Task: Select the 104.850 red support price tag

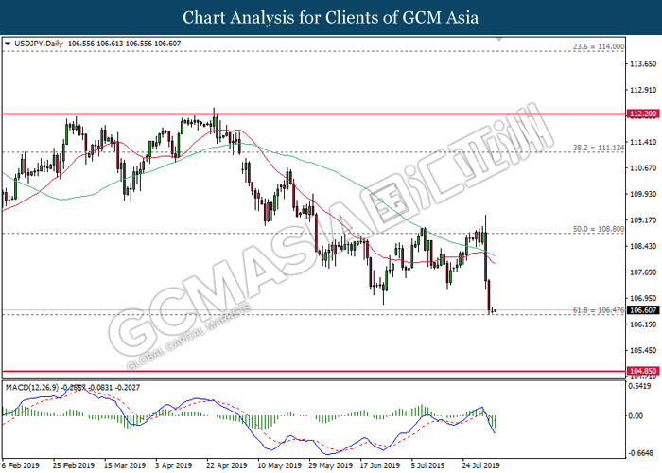Action: 643,371
